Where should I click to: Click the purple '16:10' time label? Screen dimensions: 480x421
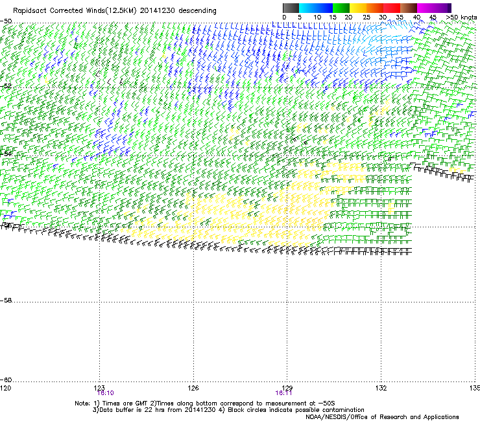coord(105,393)
